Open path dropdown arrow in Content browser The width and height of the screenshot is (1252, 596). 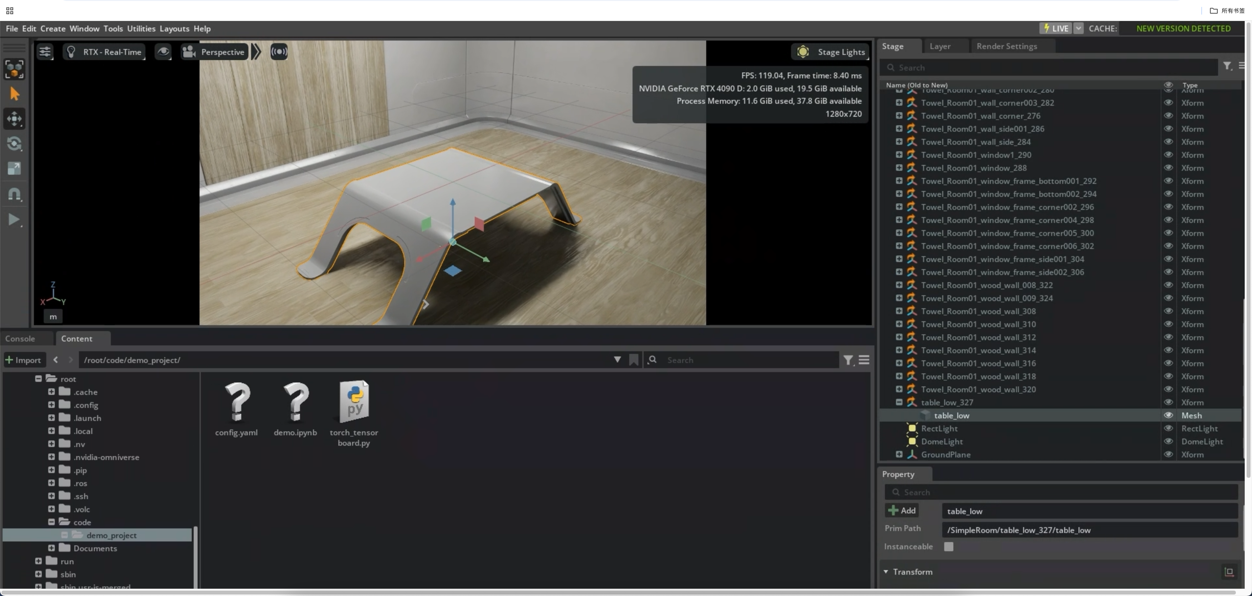click(x=617, y=360)
